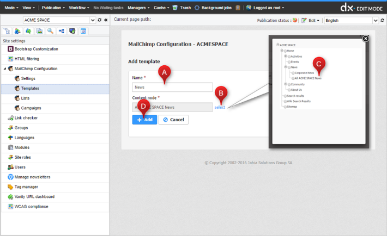Open the Mode menu
Screen dimensions: 387x236
tap(11, 8)
